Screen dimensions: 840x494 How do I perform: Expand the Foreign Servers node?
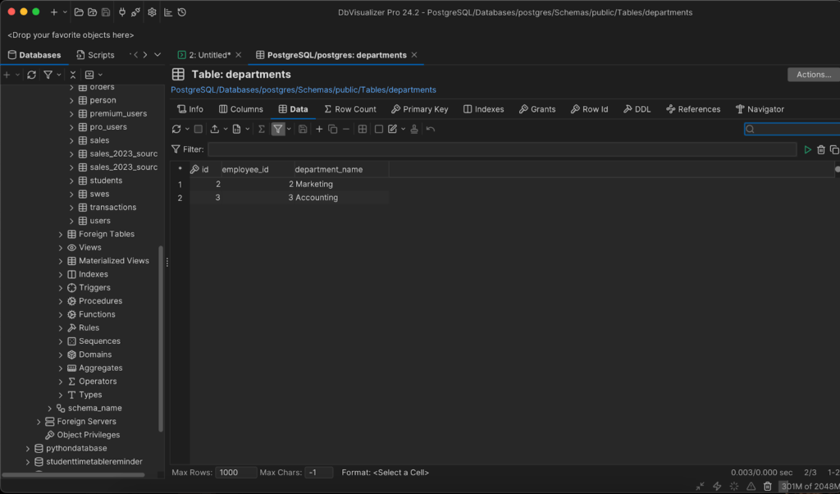tap(39, 422)
